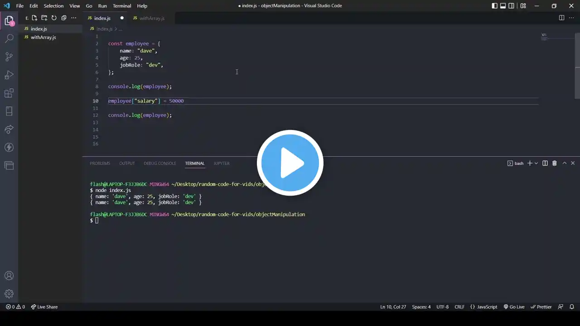Open Explorer views and more actions menu
Viewport: 580px width, 326px height.
pyautogui.click(x=74, y=18)
